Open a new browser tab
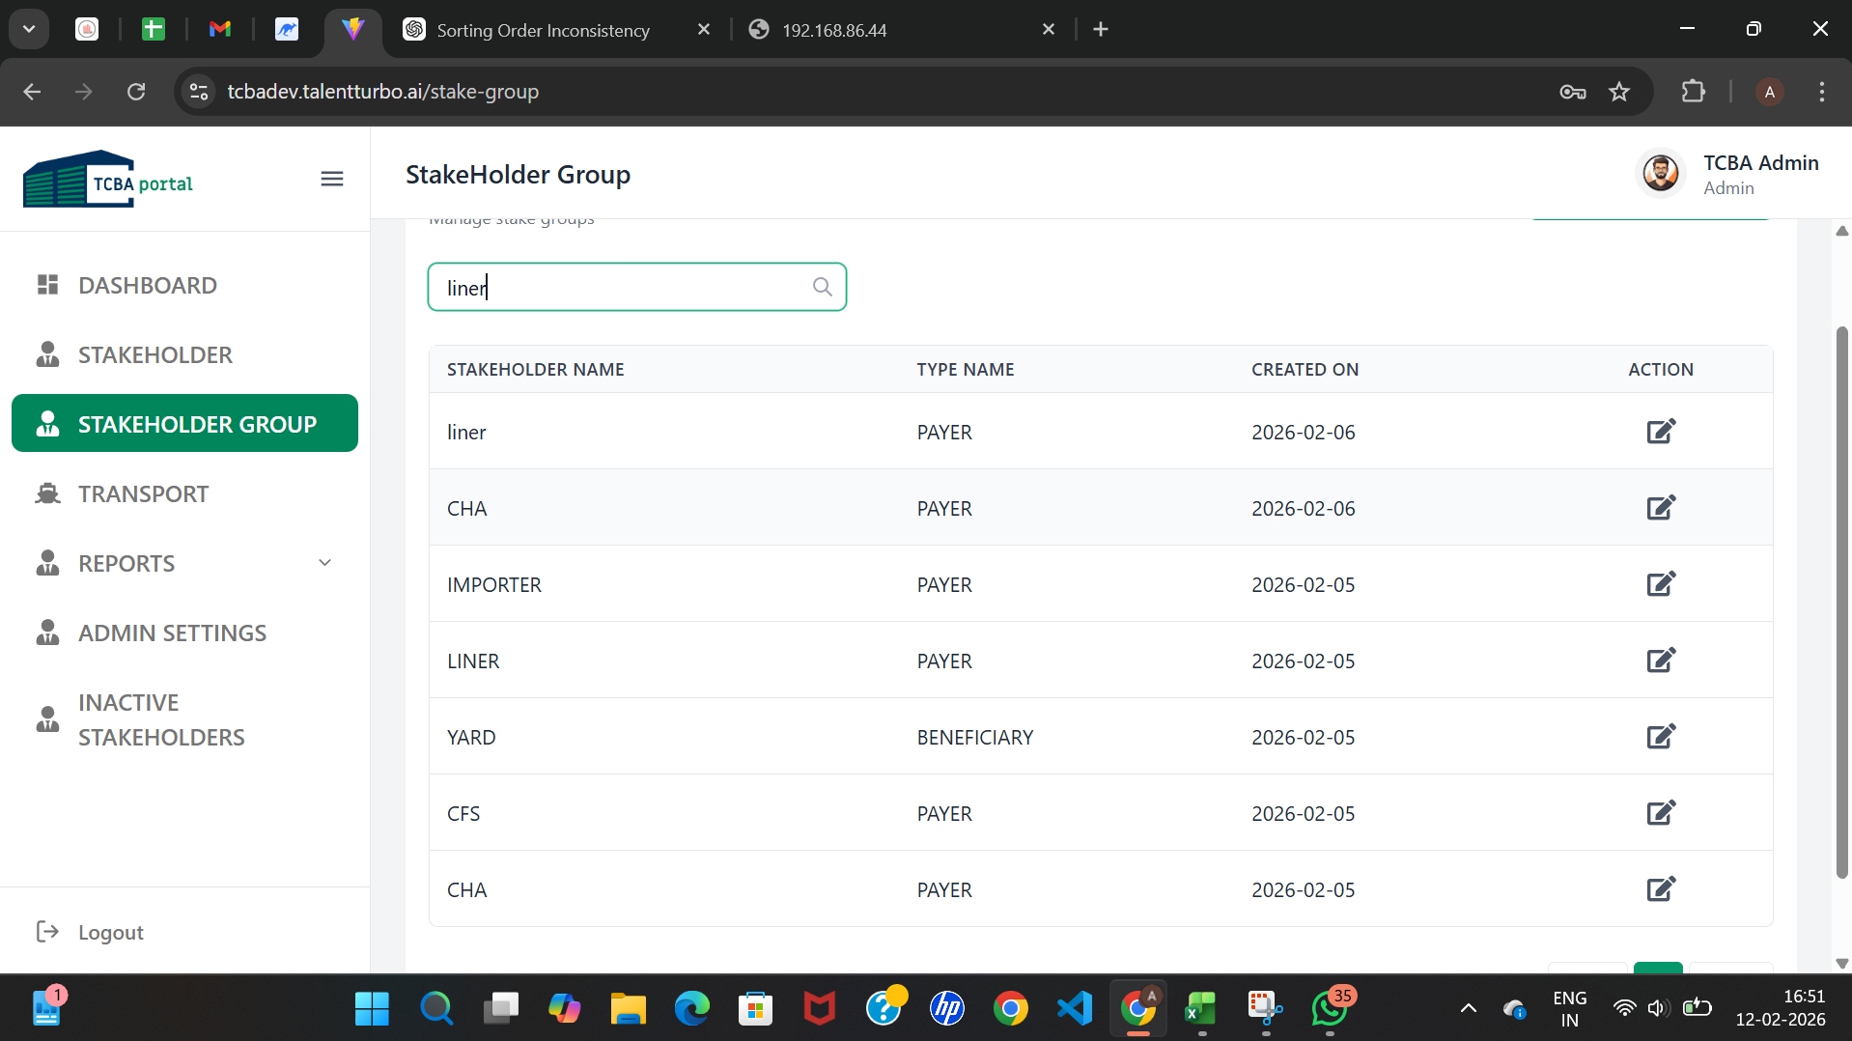1852x1041 pixels. (x=1101, y=30)
